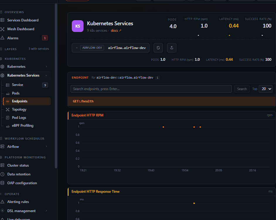Click the Search button for endpoints
The width and height of the screenshot is (276, 220).
click(x=242, y=89)
